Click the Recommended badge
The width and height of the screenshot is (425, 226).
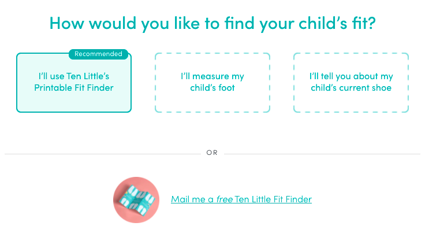pos(98,54)
